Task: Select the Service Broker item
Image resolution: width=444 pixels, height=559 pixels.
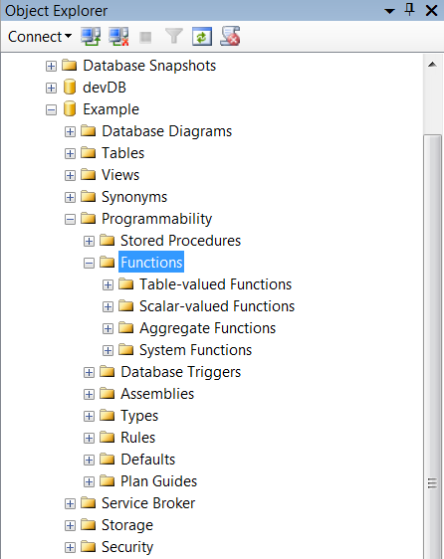Action: click(x=148, y=503)
